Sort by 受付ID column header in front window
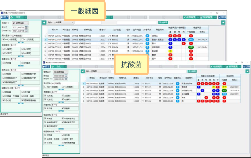The width and height of the screenshot is (251, 158). pos(93,78)
